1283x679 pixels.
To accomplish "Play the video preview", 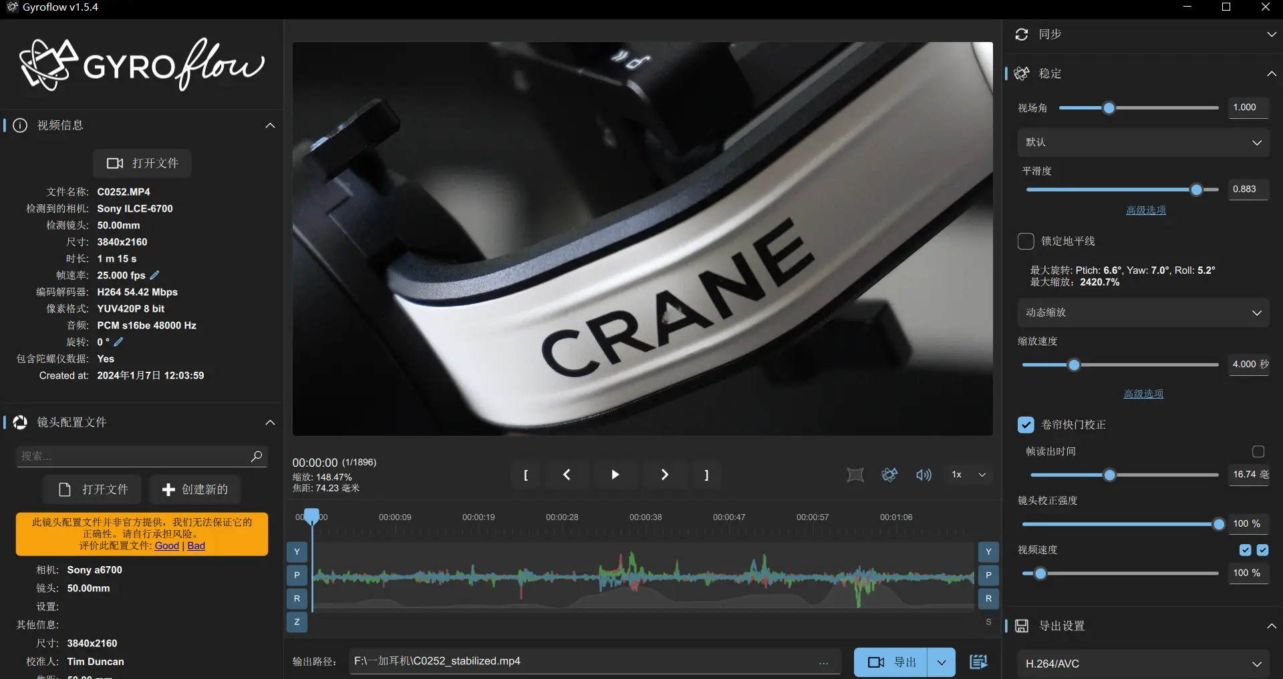I will click(615, 475).
